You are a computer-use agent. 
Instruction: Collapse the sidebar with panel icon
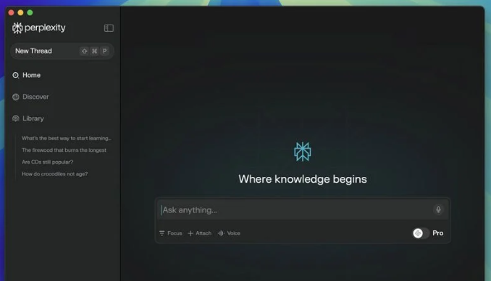click(109, 28)
